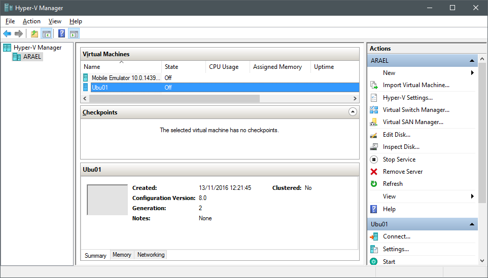The height and width of the screenshot is (278, 488).
Task: Click the Edit Disk icon
Action: click(374, 135)
